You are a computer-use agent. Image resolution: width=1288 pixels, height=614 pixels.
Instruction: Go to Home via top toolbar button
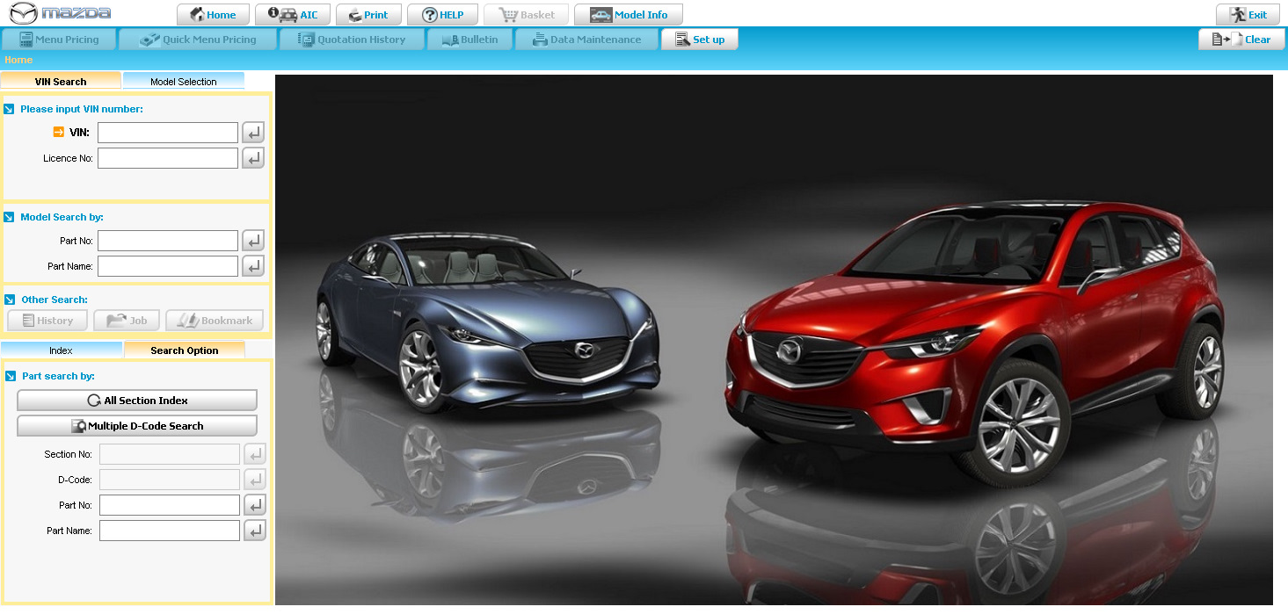click(x=214, y=15)
